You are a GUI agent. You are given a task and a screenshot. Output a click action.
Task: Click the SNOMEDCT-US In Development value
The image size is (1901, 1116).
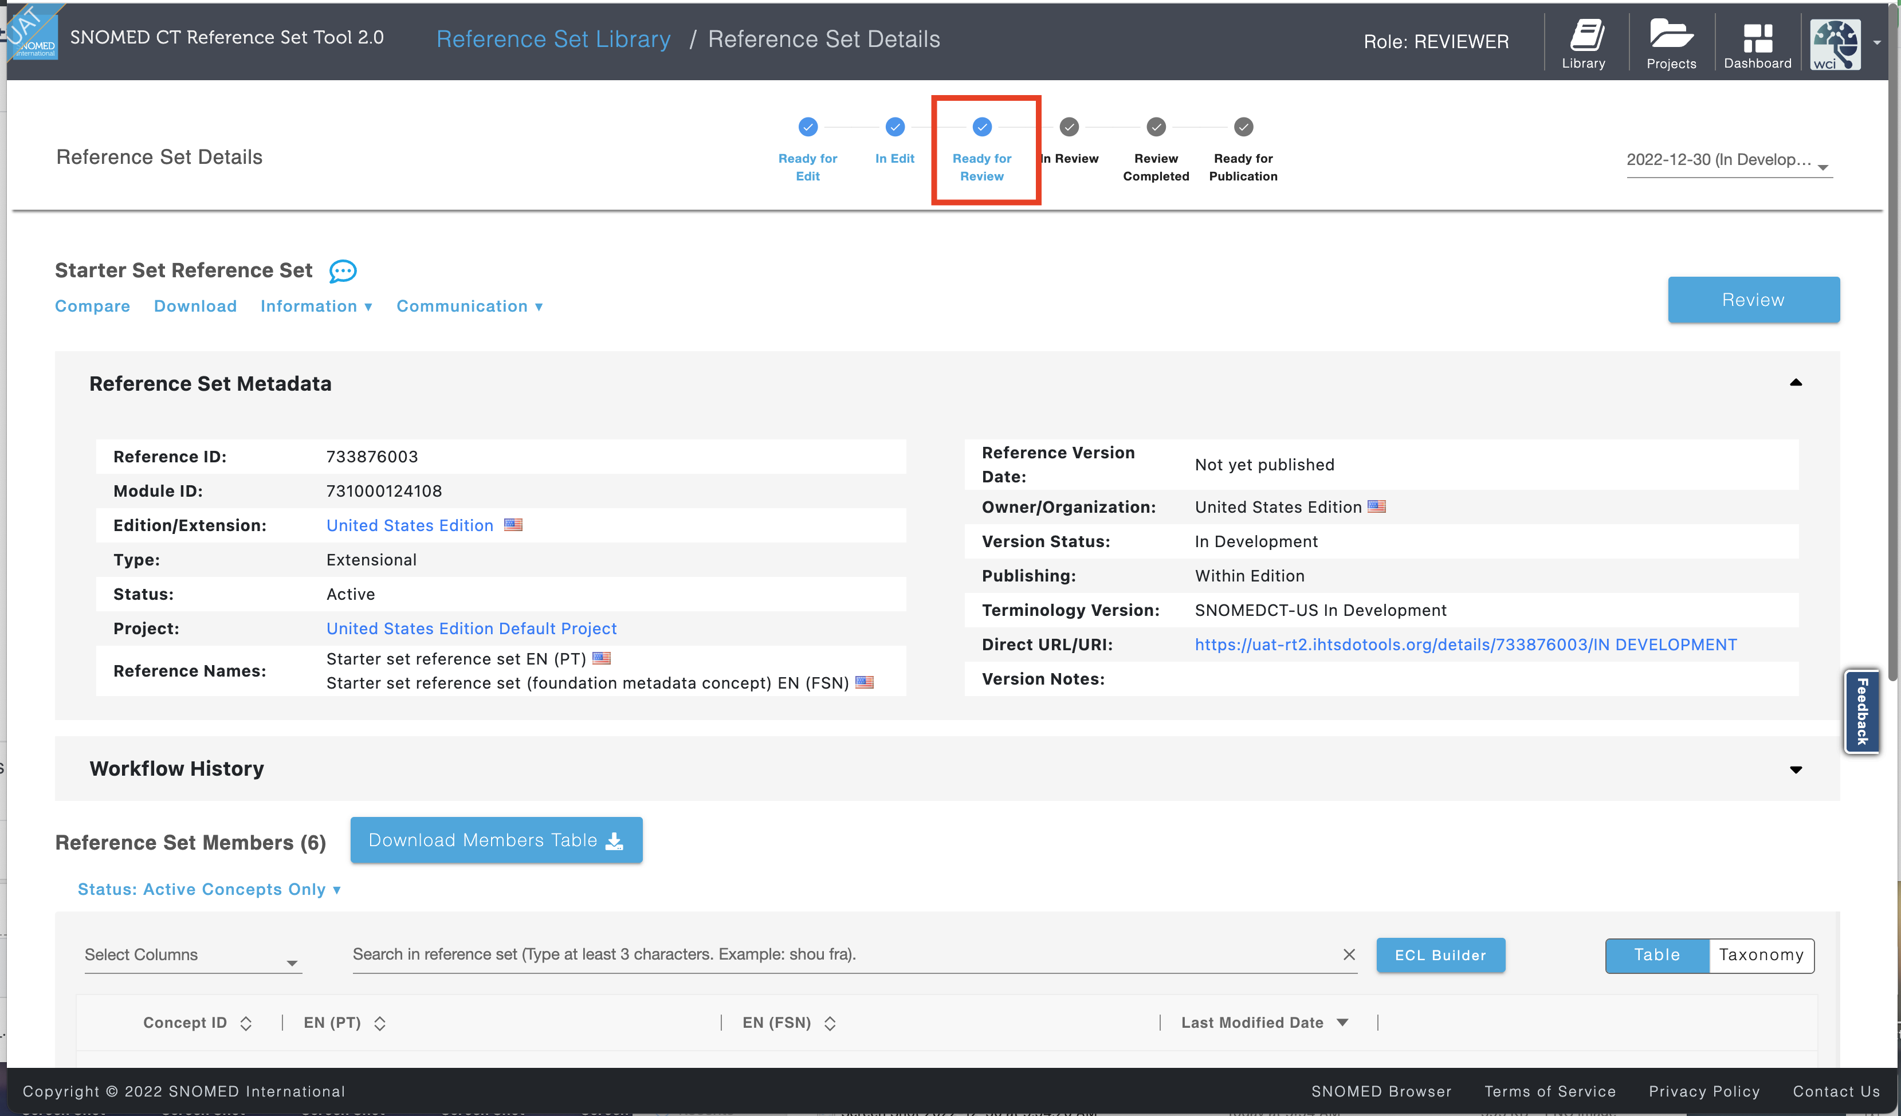[1320, 610]
